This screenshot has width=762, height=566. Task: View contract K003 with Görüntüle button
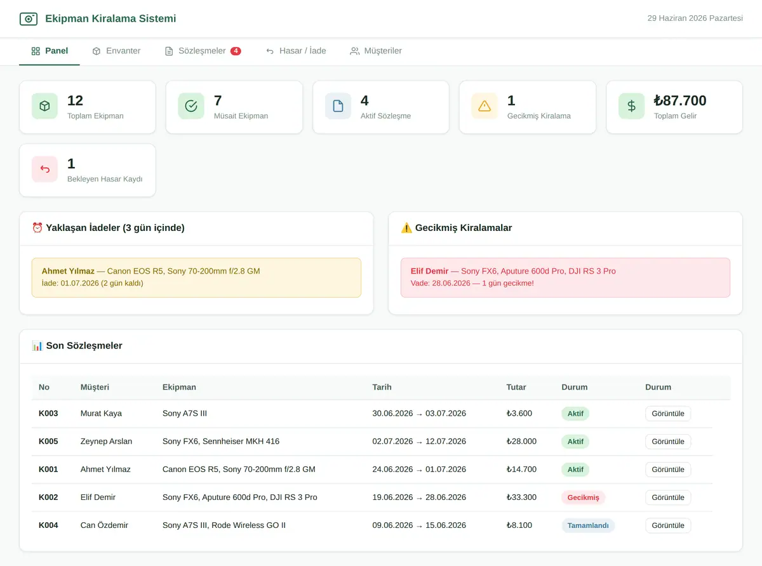point(668,414)
